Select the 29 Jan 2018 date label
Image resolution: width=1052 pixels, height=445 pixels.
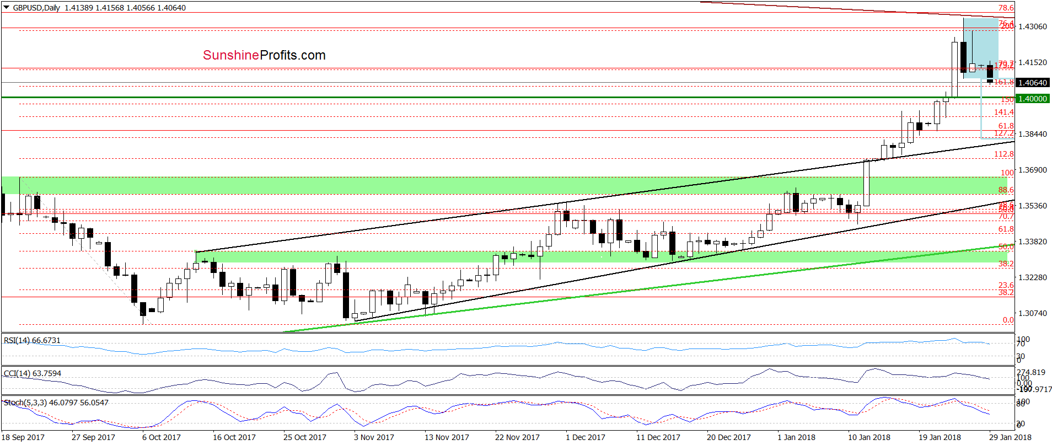click(x=1010, y=437)
